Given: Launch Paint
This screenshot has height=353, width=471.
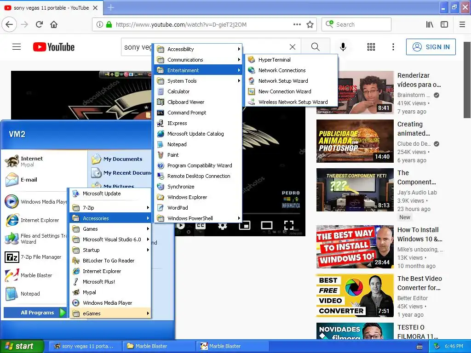Looking at the screenshot, I should (198, 155).
